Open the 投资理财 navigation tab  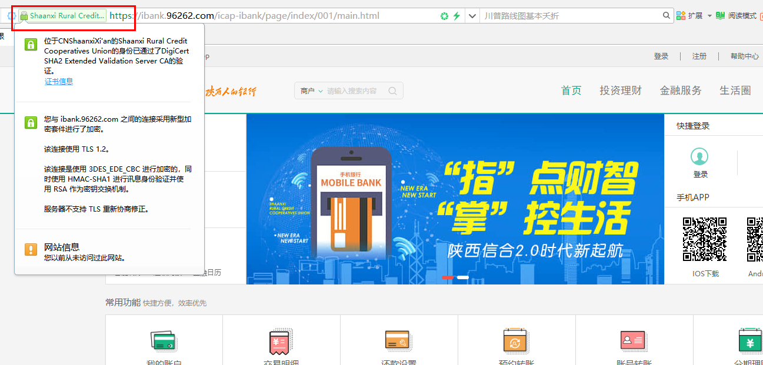click(621, 91)
